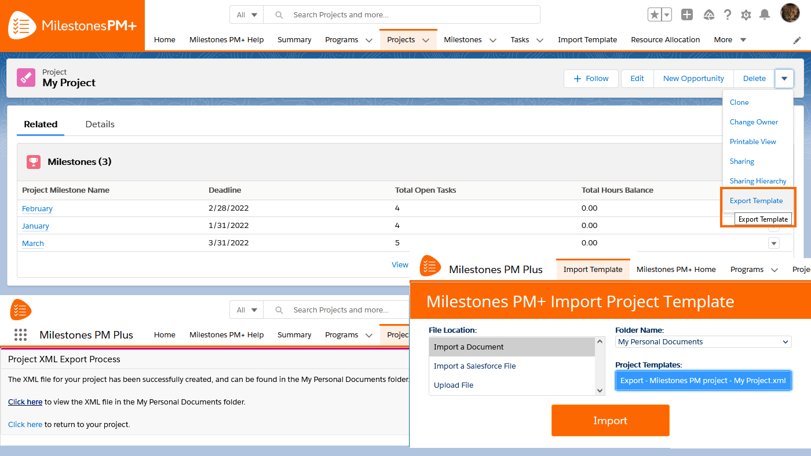Expand the More tab chevron
Image resolution: width=811 pixels, height=456 pixels.
tap(743, 39)
